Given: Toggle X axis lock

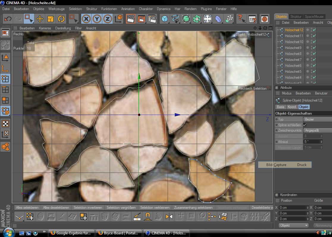Looking at the screenshot, I should (x=86, y=19).
